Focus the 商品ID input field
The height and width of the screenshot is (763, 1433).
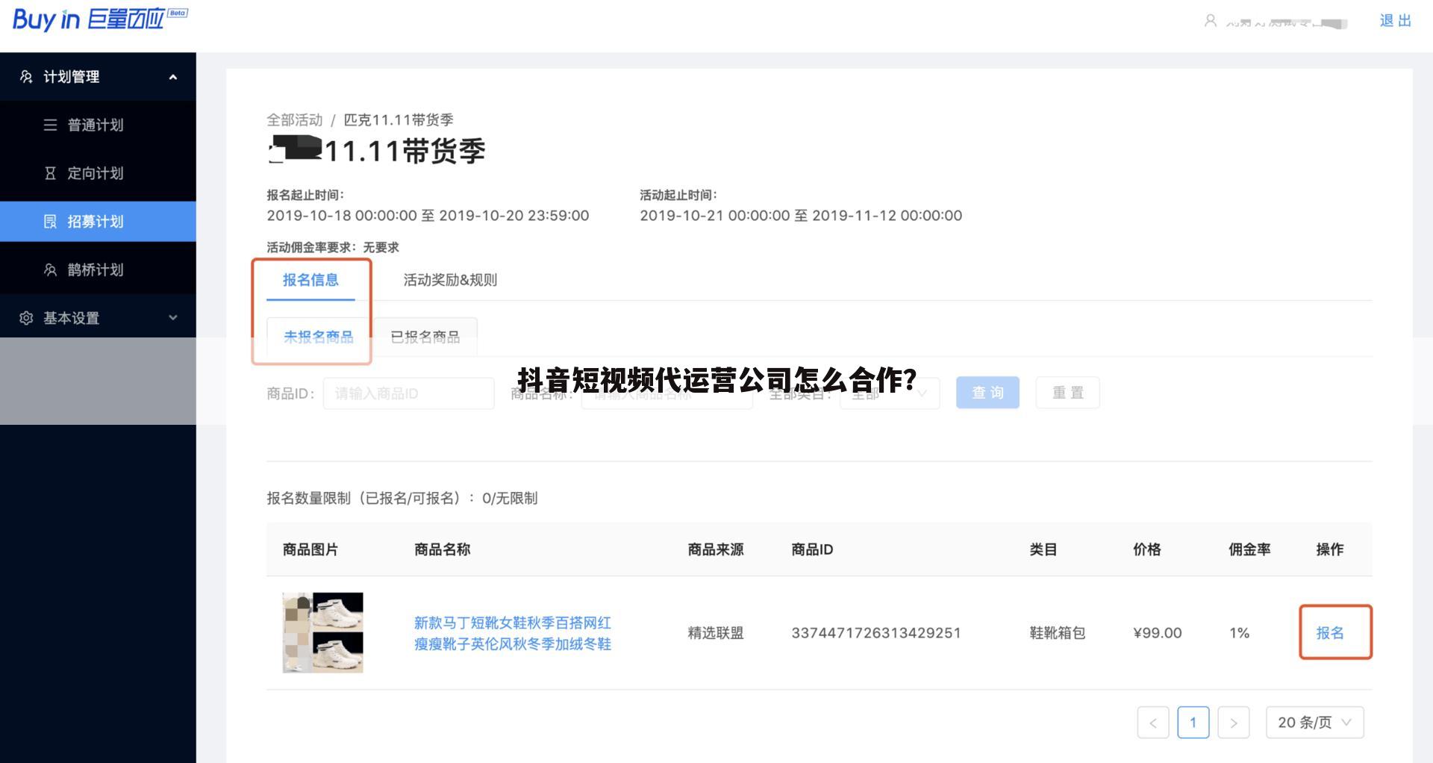[x=408, y=393]
